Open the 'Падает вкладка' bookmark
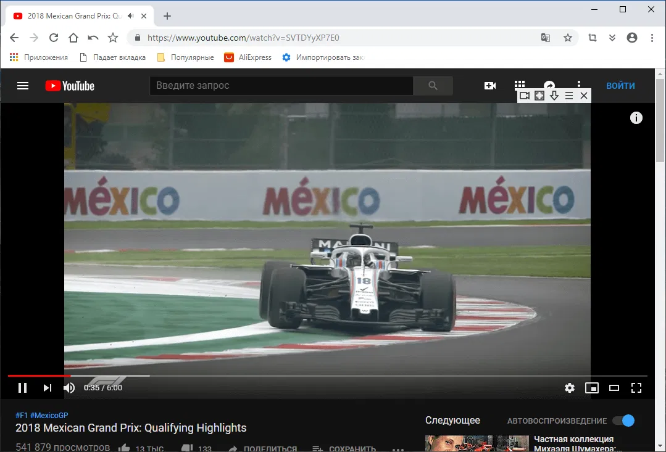Screen dimensions: 666x452 click(113, 57)
